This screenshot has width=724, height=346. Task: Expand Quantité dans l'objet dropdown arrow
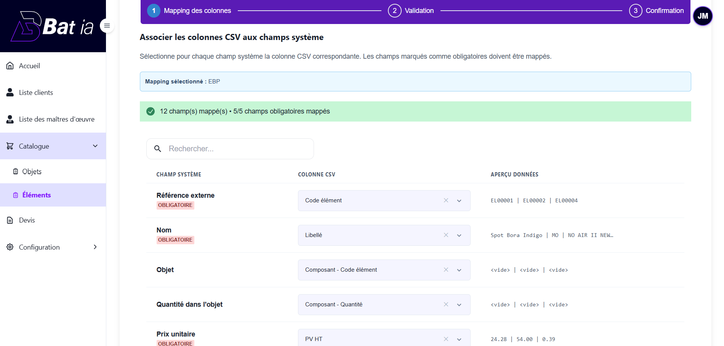[x=459, y=305]
